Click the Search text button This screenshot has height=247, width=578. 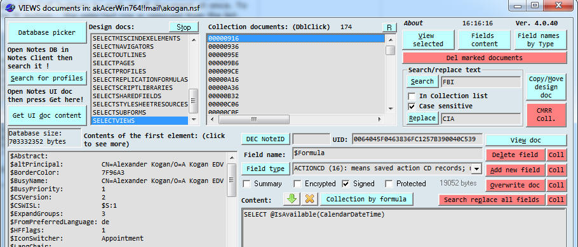[422, 82]
